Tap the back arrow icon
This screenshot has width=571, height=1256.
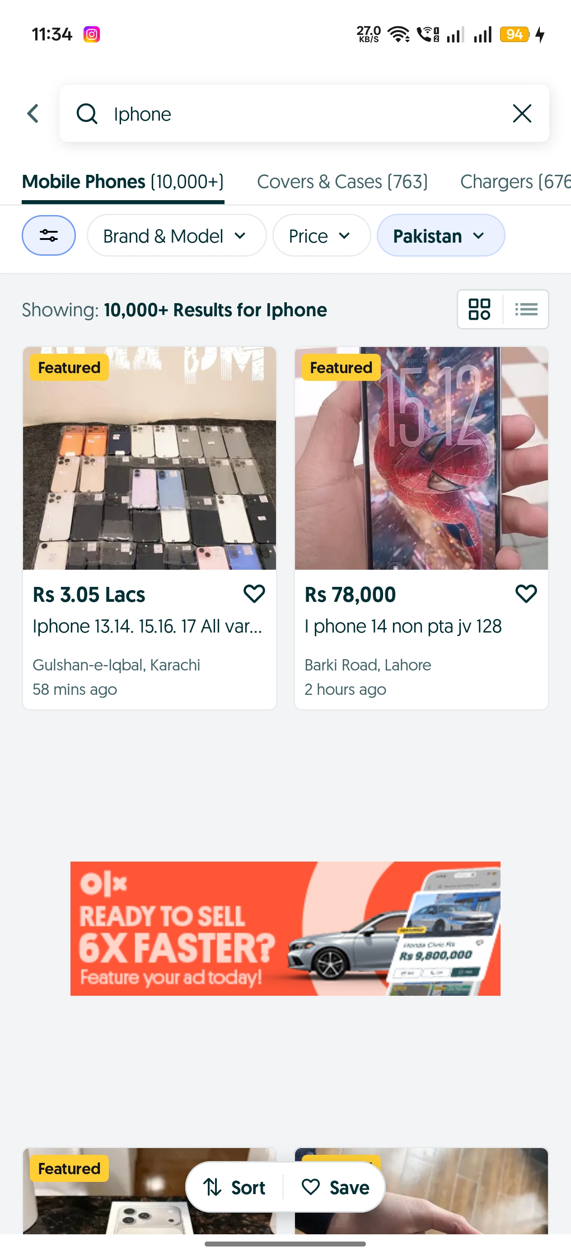pos(33,113)
